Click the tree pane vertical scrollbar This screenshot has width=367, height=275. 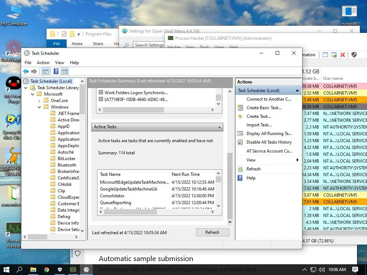coord(82,156)
